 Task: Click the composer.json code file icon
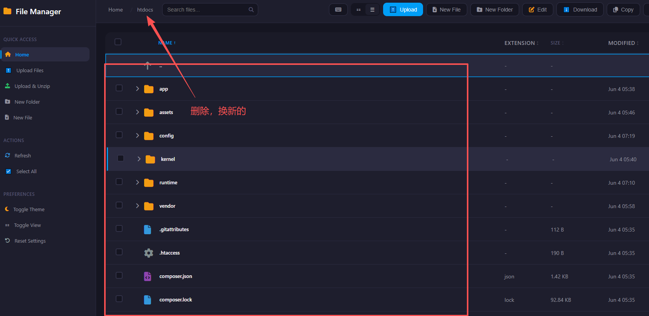point(148,276)
